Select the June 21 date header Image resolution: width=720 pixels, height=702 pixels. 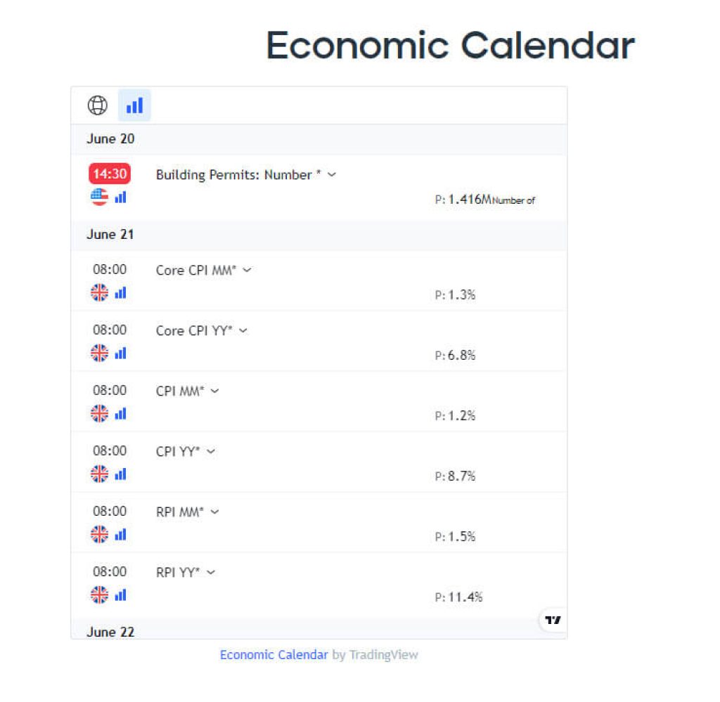click(x=110, y=235)
